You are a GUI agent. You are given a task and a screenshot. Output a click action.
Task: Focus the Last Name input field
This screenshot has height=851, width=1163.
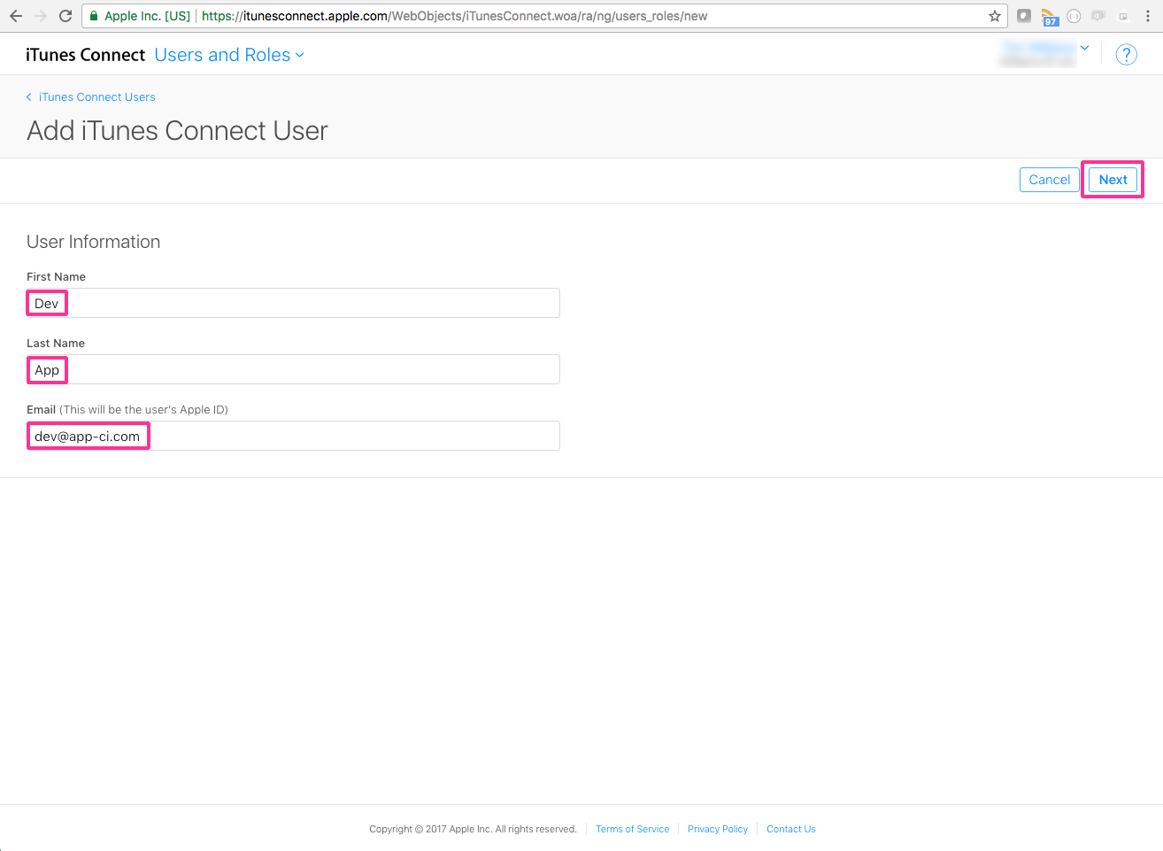tap(293, 369)
